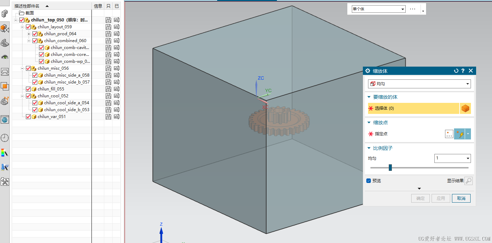Click the eye-shaped view manager sidebar icon
Screen dimensions: 492x243
tap(4, 57)
